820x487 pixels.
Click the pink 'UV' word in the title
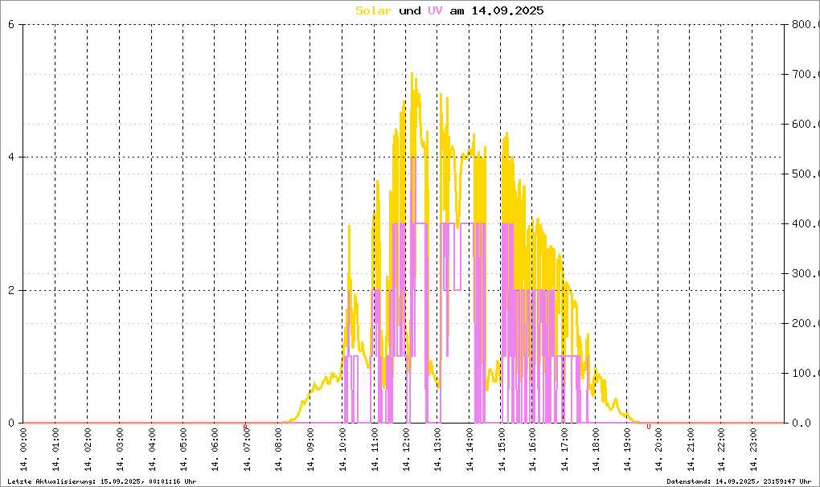click(435, 10)
